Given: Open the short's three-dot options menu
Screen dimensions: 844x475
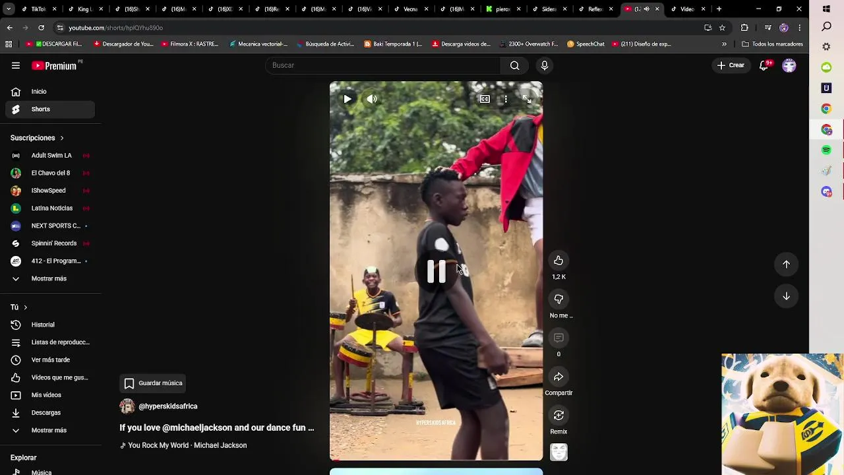Looking at the screenshot, I should click(506, 99).
